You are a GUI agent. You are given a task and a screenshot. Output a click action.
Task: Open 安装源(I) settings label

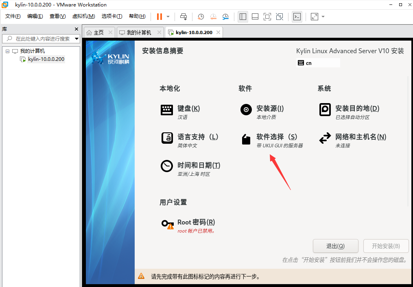270,108
